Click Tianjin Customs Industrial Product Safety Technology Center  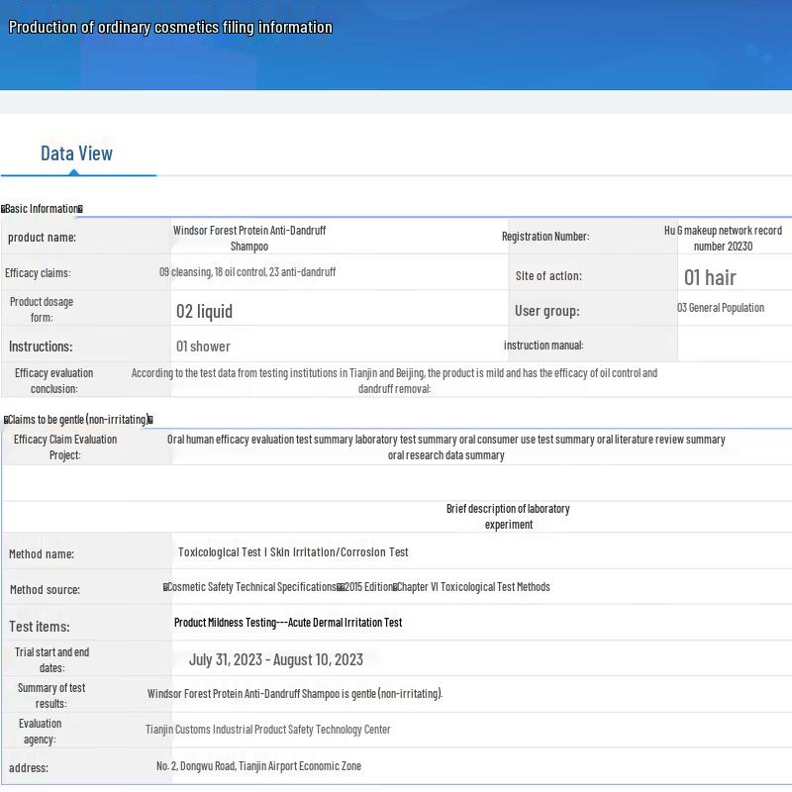click(268, 730)
